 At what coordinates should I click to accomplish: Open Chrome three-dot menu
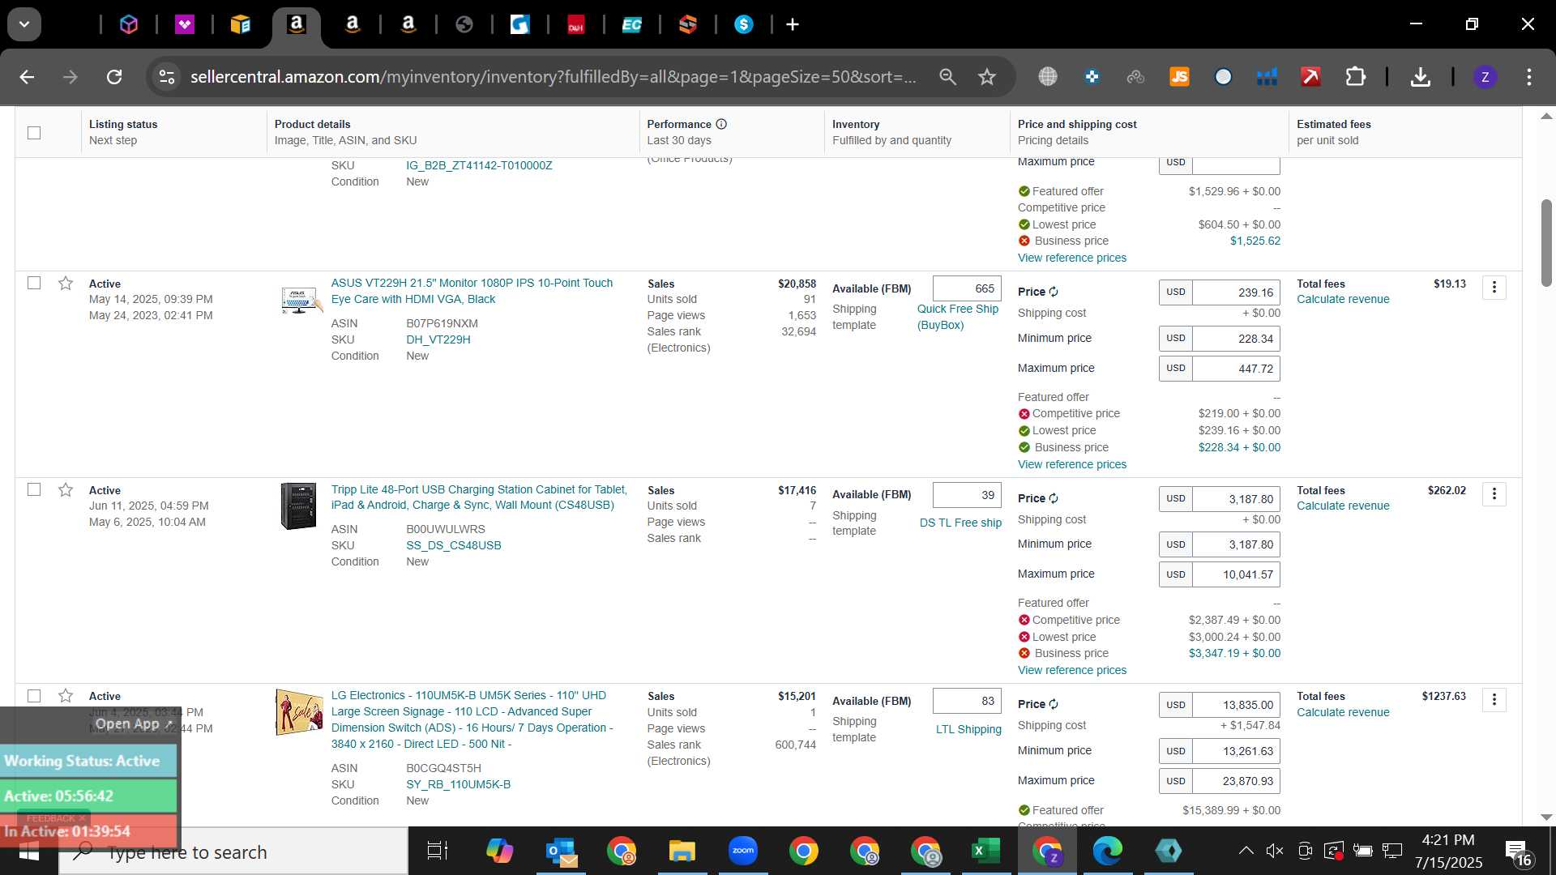point(1529,77)
